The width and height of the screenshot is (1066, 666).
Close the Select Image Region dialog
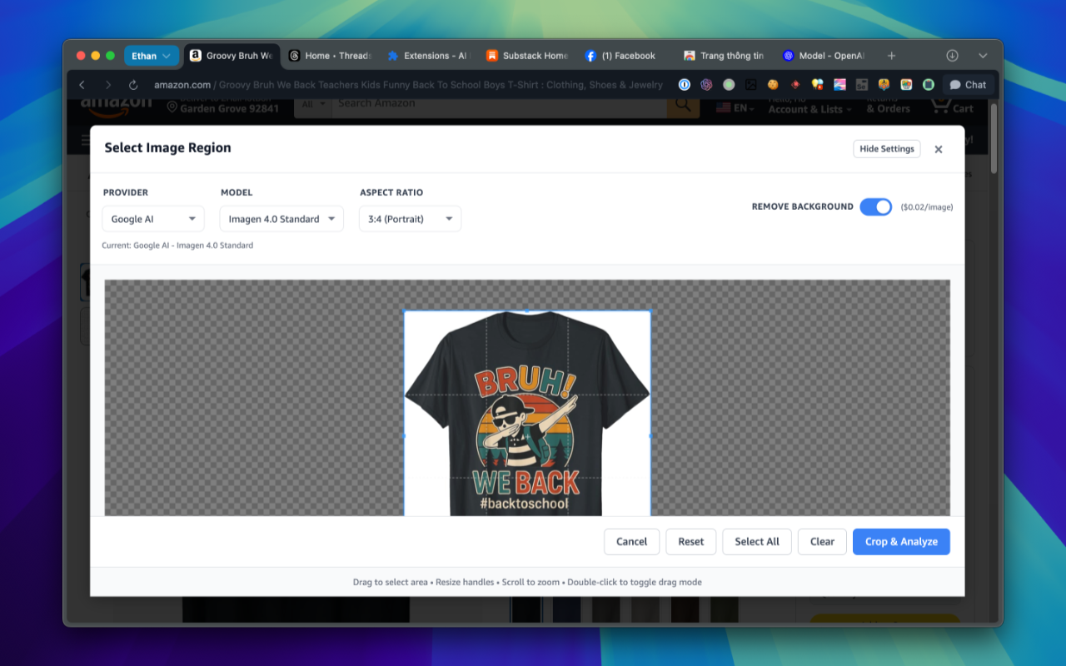pos(939,149)
